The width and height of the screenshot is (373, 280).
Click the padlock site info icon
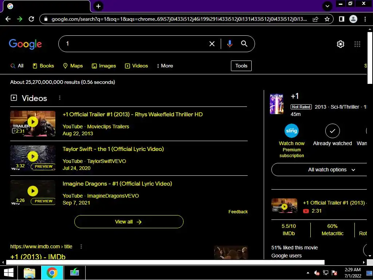46,19
